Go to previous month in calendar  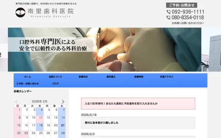click(x=16, y=101)
